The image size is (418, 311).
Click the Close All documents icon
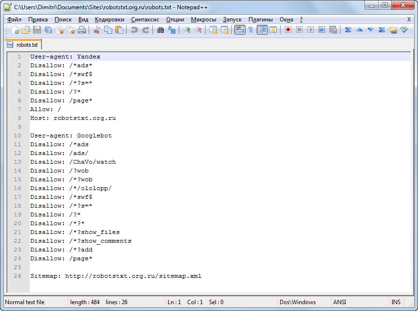tap(71, 30)
